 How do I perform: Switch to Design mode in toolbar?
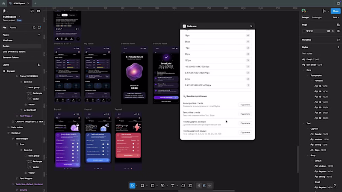pos(204,186)
